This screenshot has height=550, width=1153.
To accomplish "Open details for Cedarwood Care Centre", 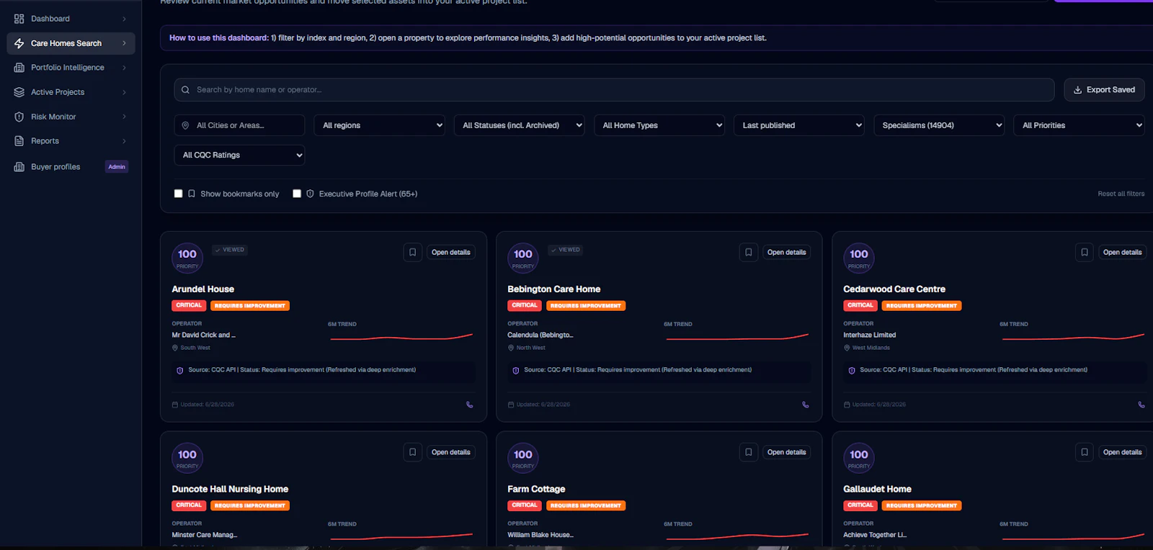I will [x=1123, y=253].
